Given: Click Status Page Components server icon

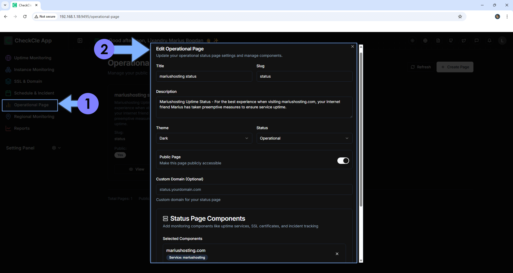Looking at the screenshot, I should (x=165, y=219).
